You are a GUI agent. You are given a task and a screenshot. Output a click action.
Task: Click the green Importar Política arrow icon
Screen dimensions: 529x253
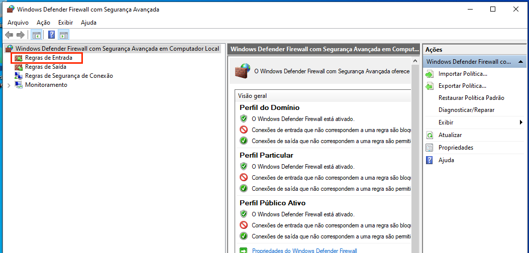[430, 74]
